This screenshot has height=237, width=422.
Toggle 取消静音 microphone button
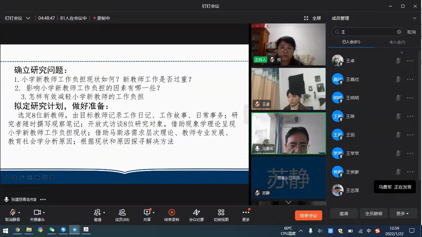coord(12,213)
